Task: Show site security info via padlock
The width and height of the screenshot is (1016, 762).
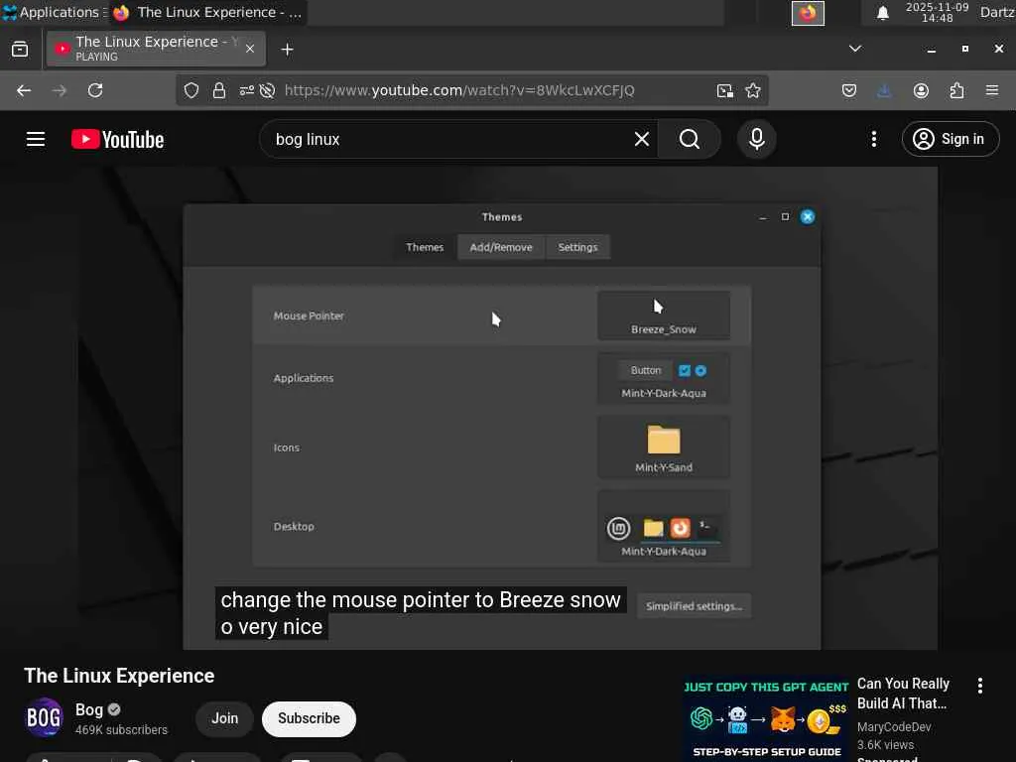Action: pyautogui.click(x=219, y=90)
